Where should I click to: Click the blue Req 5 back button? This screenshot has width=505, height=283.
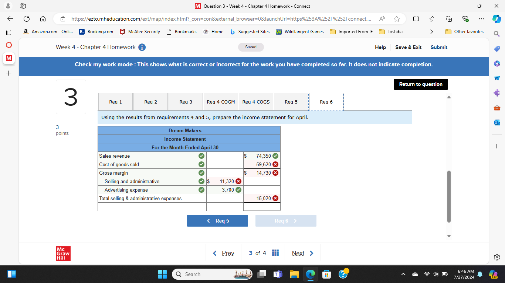click(217, 221)
